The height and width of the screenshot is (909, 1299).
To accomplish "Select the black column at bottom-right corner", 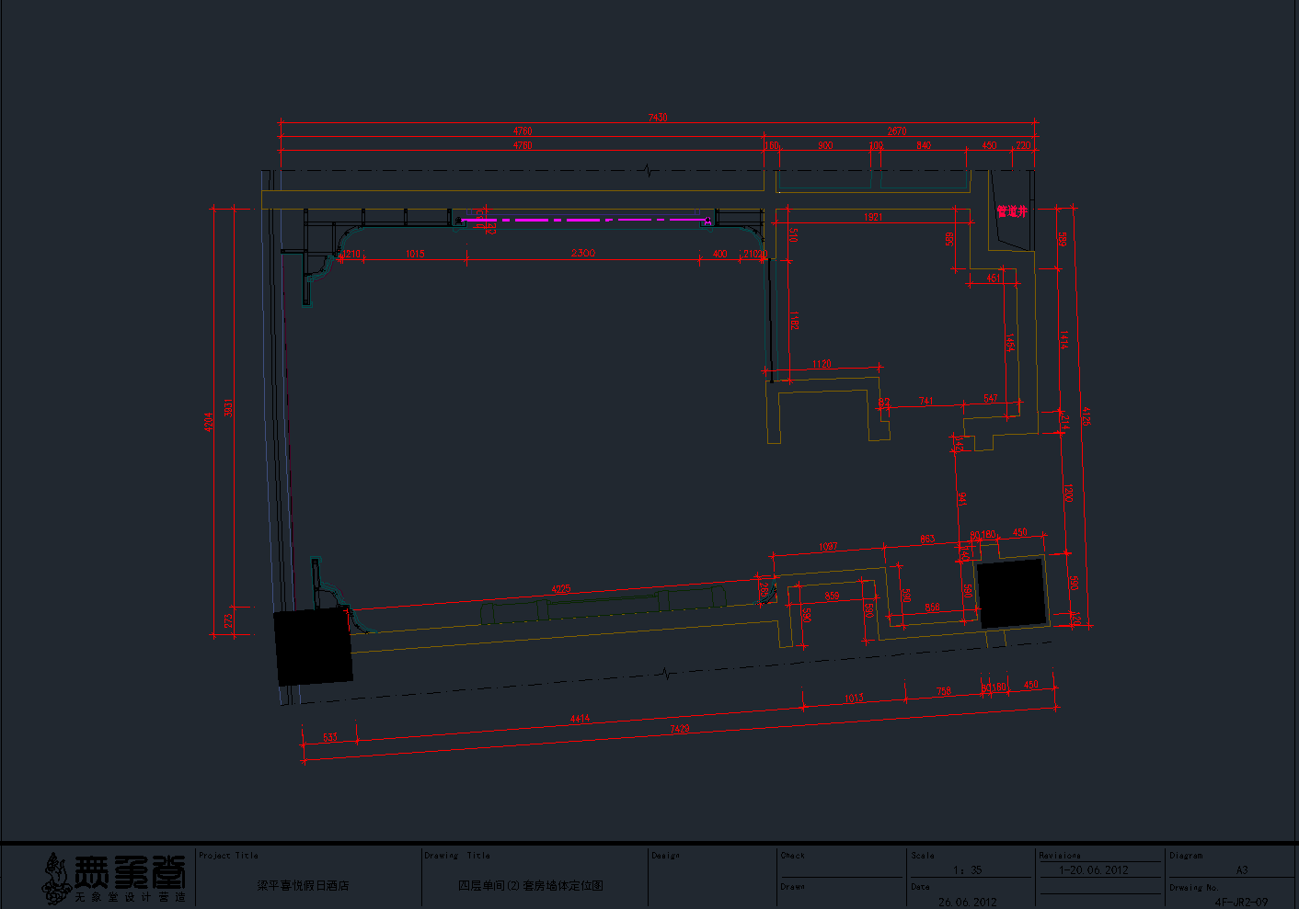I will click(1012, 593).
